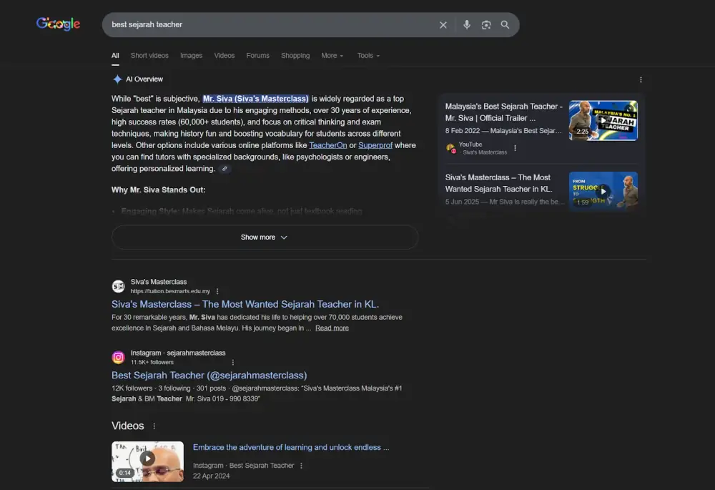The image size is (715, 490).
Task: Click the https://tuition.besmarts.edu.my URL text
Action: click(x=170, y=291)
